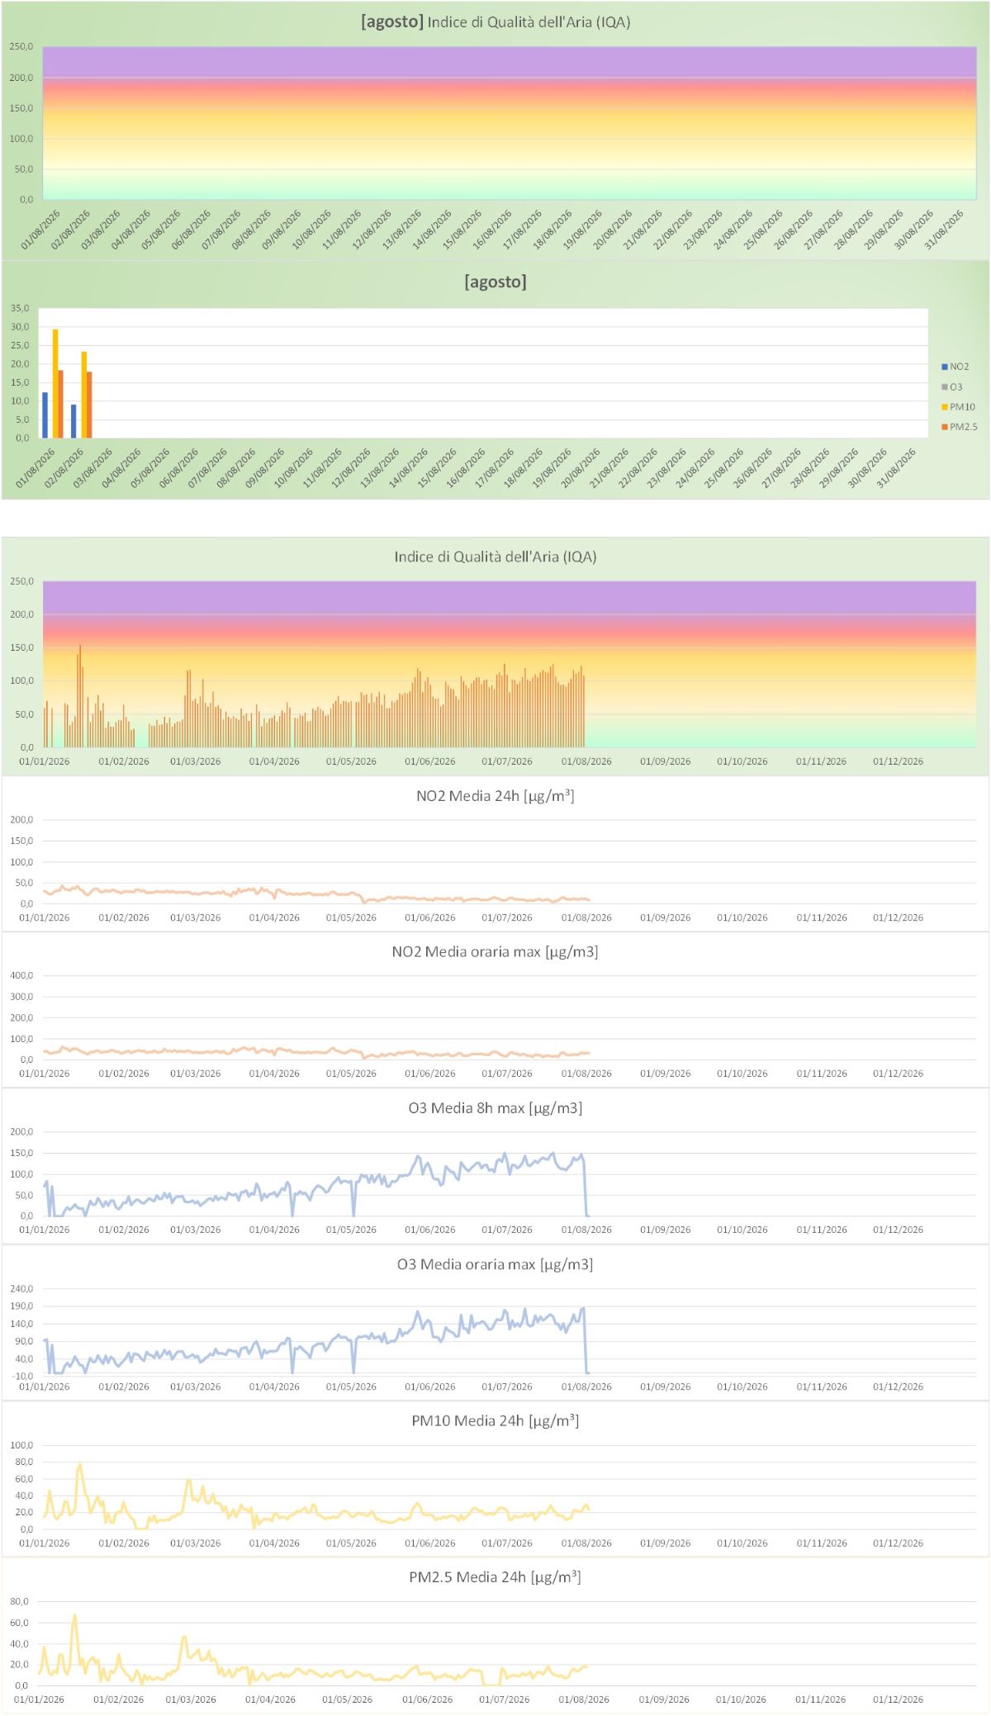Image resolution: width=991 pixels, height=1716 pixels.
Task: Select the yellow PM10 bar for 01/08/2026
Action: tap(55, 384)
